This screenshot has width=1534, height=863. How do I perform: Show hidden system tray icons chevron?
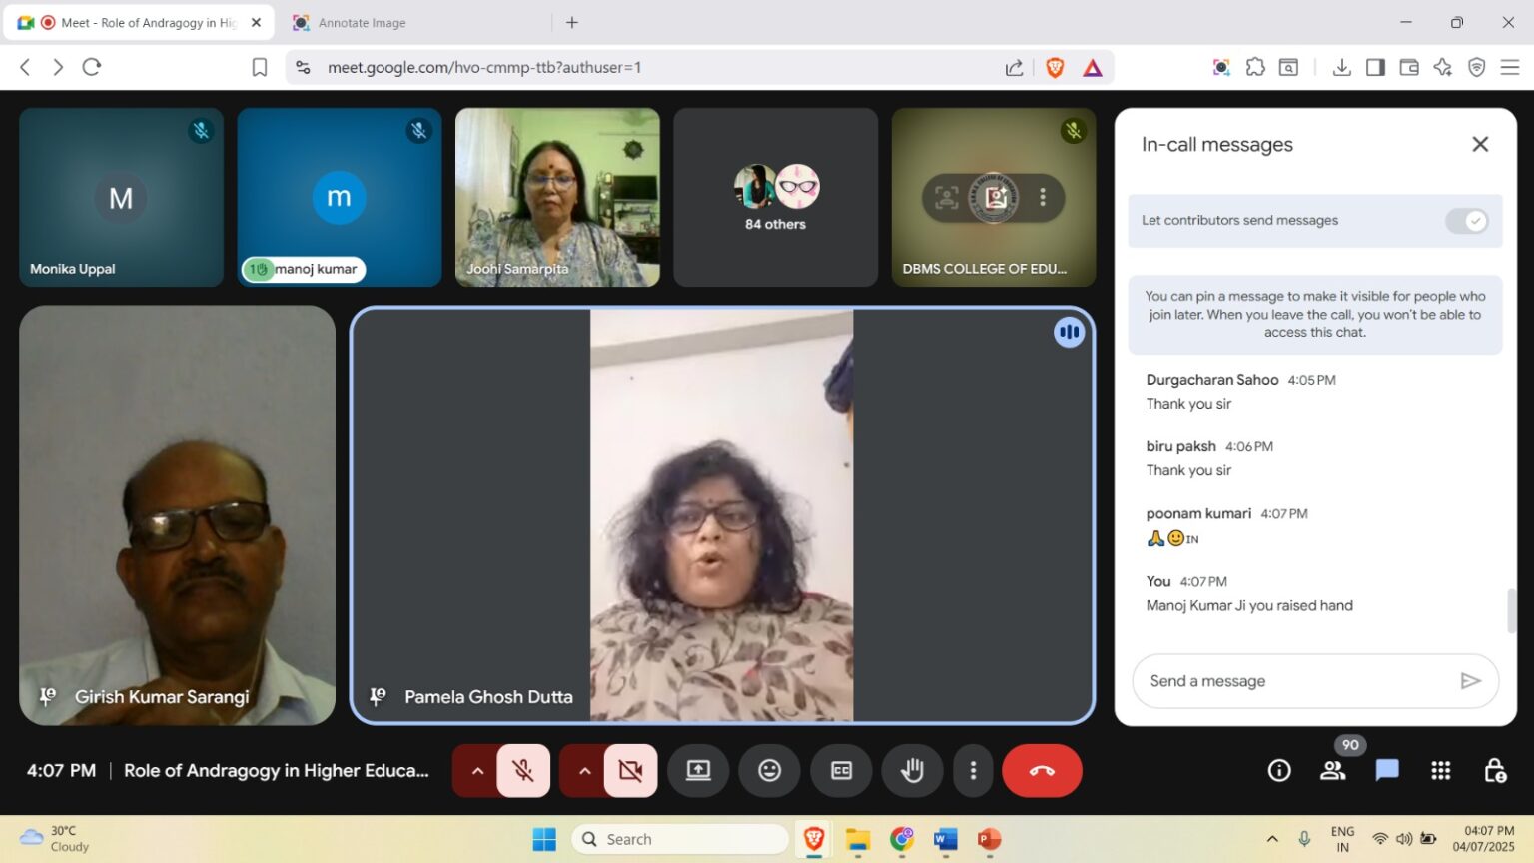tap(1272, 839)
